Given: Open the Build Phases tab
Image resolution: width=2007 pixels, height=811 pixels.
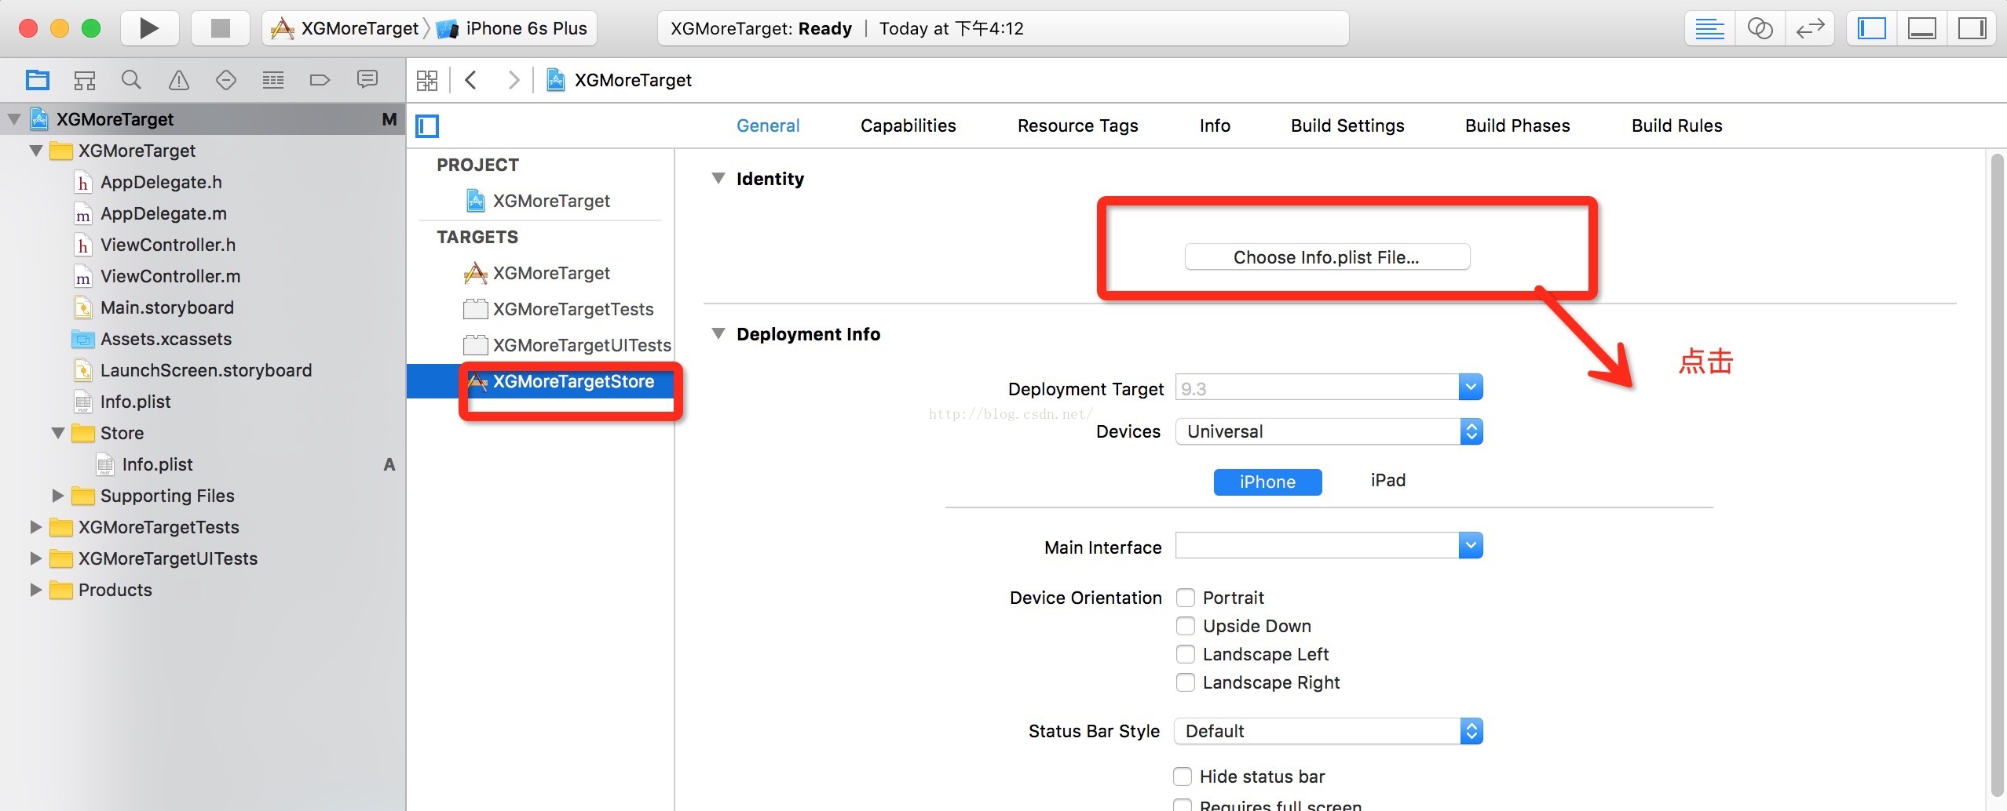Looking at the screenshot, I should pyautogui.click(x=1517, y=125).
